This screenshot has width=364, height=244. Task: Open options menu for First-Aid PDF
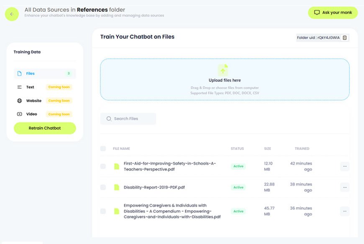(344, 166)
